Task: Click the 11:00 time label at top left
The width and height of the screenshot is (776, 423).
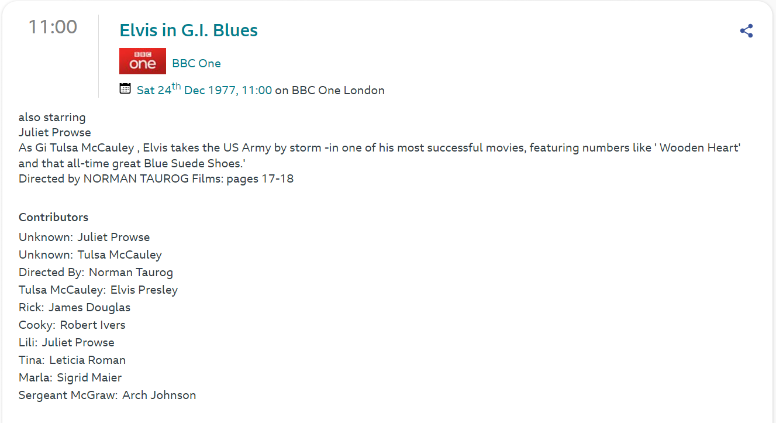Action: 53,27
